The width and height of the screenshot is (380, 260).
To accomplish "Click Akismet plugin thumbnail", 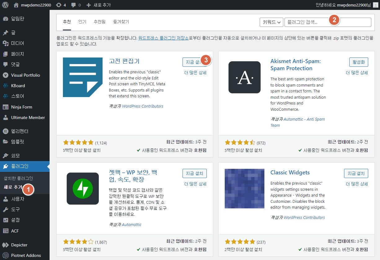I will (245, 77).
